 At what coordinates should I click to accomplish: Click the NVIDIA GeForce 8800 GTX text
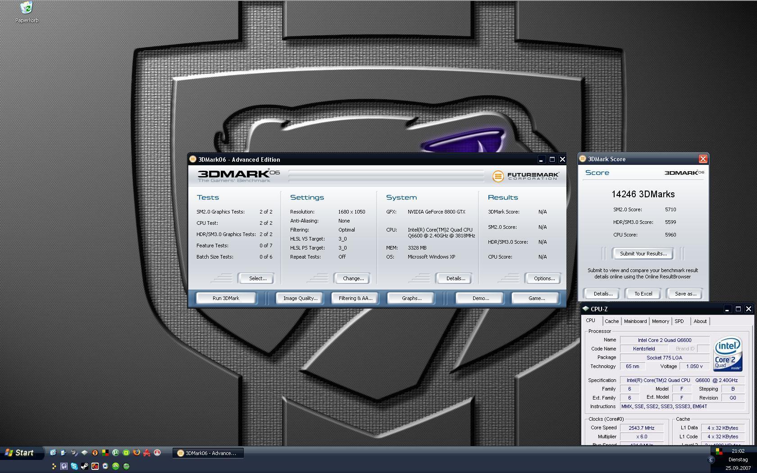click(x=436, y=212)
